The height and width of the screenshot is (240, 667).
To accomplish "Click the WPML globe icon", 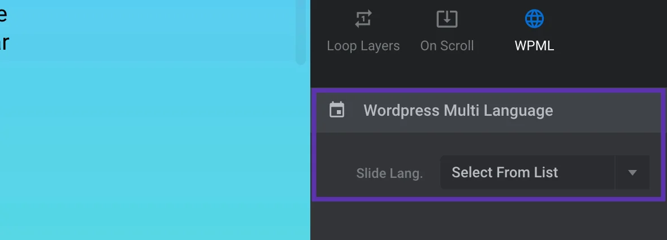I will (x=534, y=19).
